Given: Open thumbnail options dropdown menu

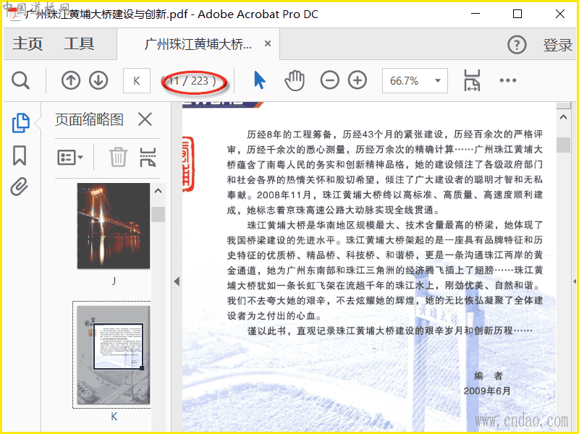Looking at the screenshot, I should pos(70,158).
